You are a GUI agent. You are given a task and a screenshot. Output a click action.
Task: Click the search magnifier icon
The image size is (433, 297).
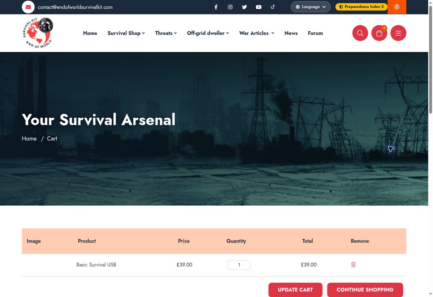360,33
